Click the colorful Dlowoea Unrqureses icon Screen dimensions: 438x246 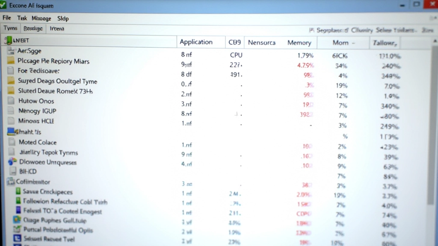point(12,162)
